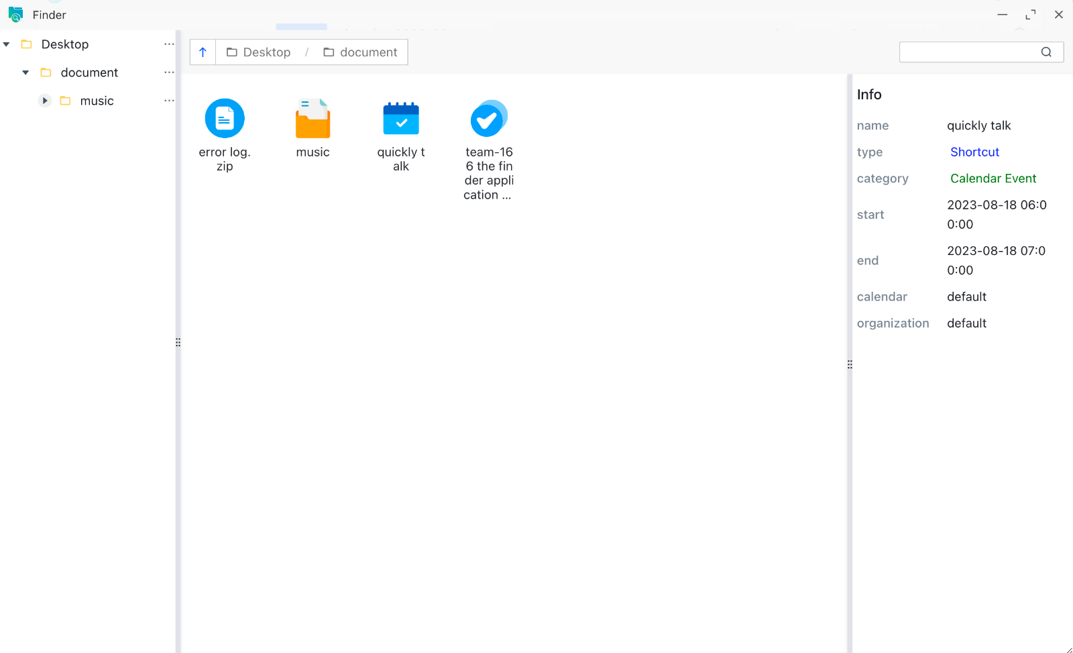Image resolution: width=1073 pixels, height=653 pixels.
Task: Expand the music tree node
Action: pos(45,101)
